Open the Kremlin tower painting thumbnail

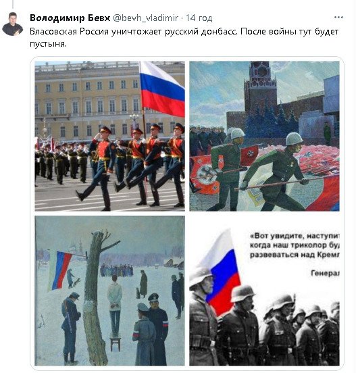coord(264,136)
